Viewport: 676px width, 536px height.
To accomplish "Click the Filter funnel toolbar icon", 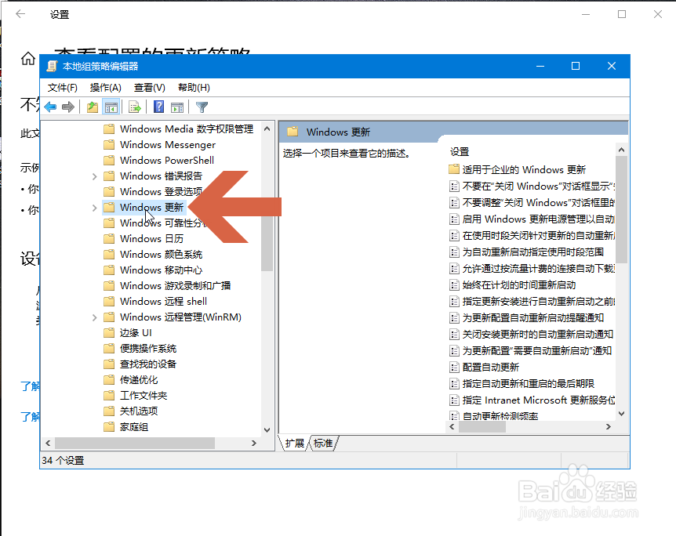I will click(x=202, y=107).
